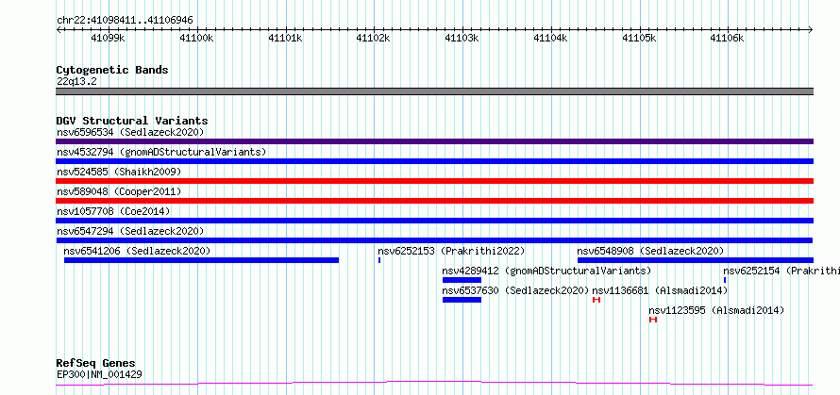Open the nsv1136681 (Alsmadi2014) label
The image size is (840, 395).
[660, 290]
